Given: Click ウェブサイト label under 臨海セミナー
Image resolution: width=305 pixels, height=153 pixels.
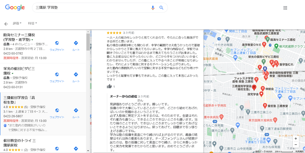Looking at the screenshot, I should pos(57,50).
